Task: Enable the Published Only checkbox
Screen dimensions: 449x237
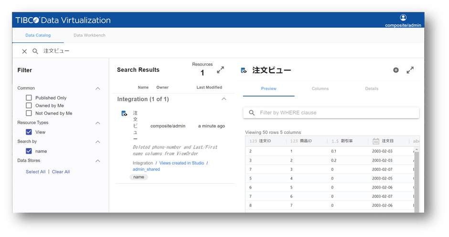Action: point(29,98)
